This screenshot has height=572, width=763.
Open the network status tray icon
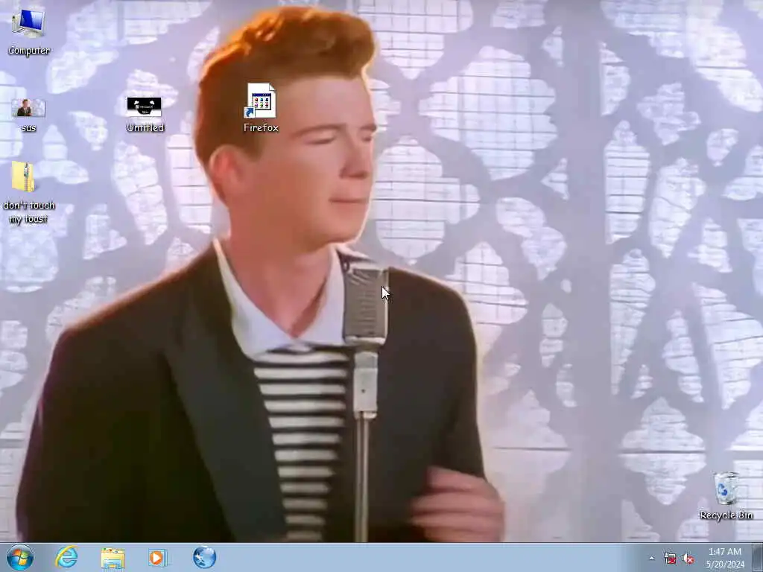coord(670,559)
